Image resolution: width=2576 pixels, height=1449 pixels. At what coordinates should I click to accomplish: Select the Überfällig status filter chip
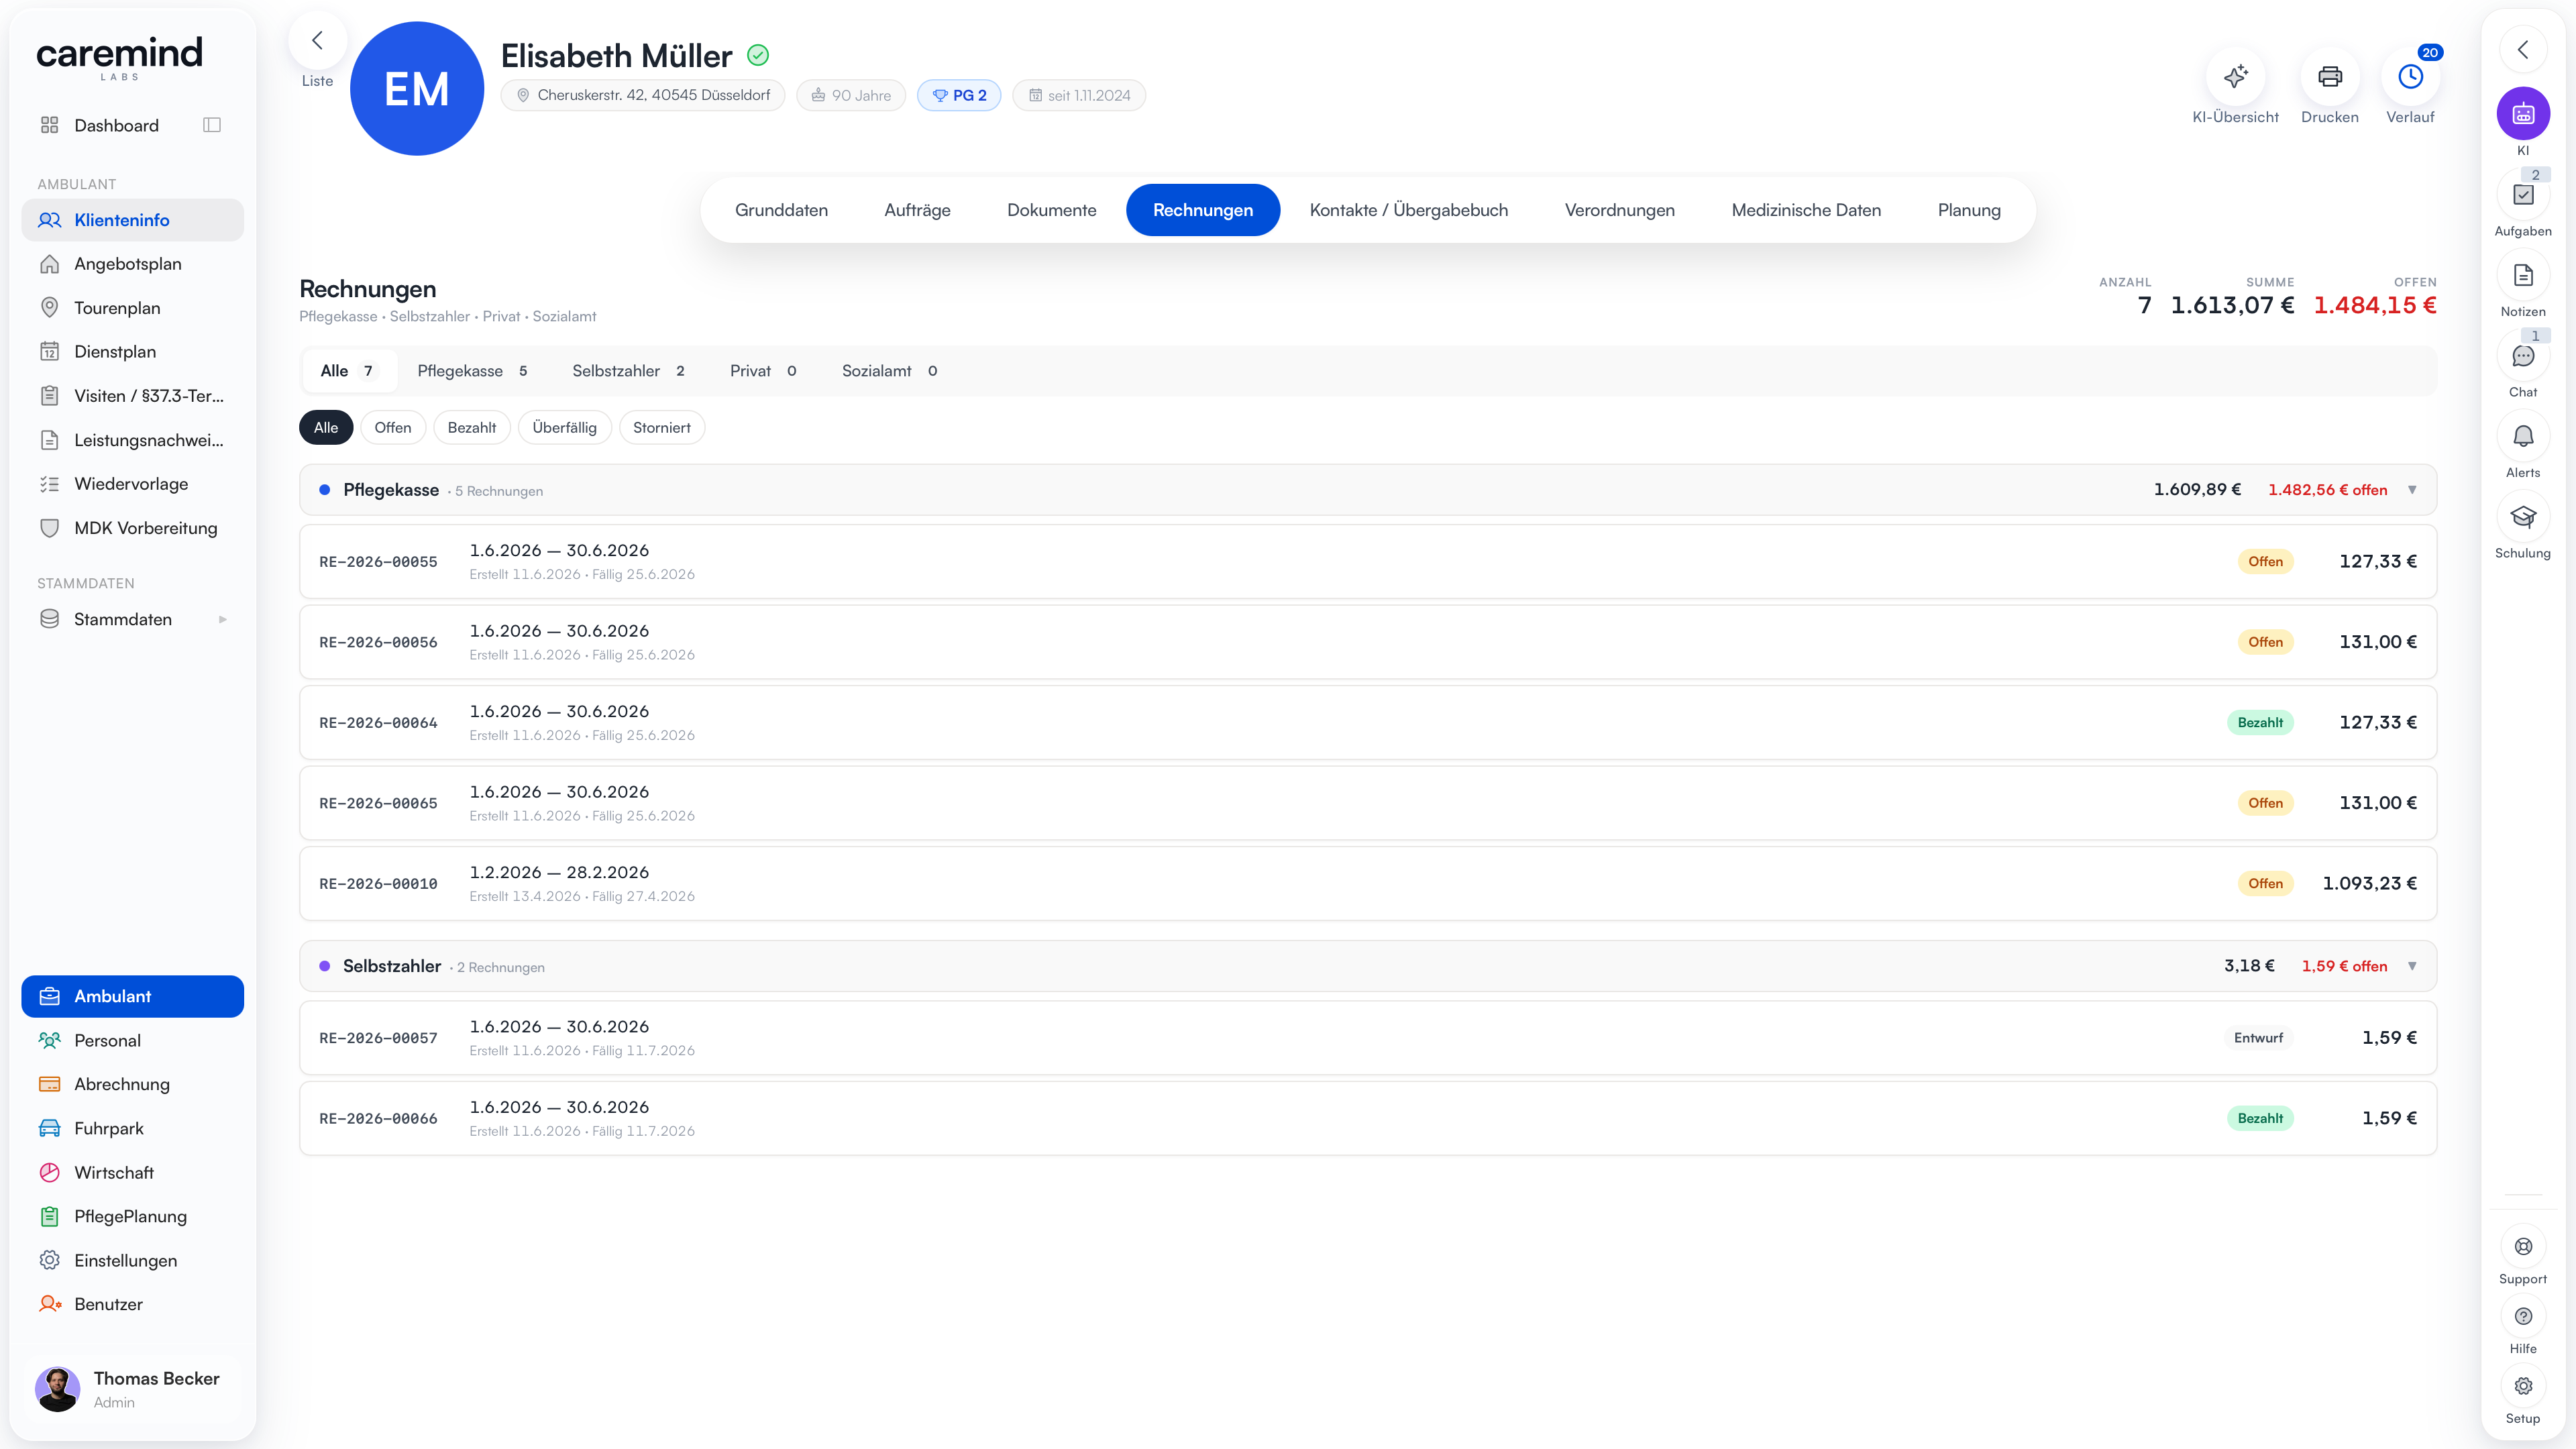564,428
